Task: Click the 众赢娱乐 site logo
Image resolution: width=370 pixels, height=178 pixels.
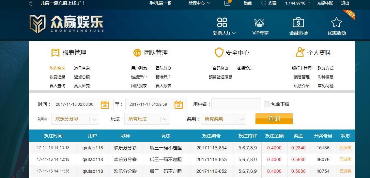Action: 67,24
